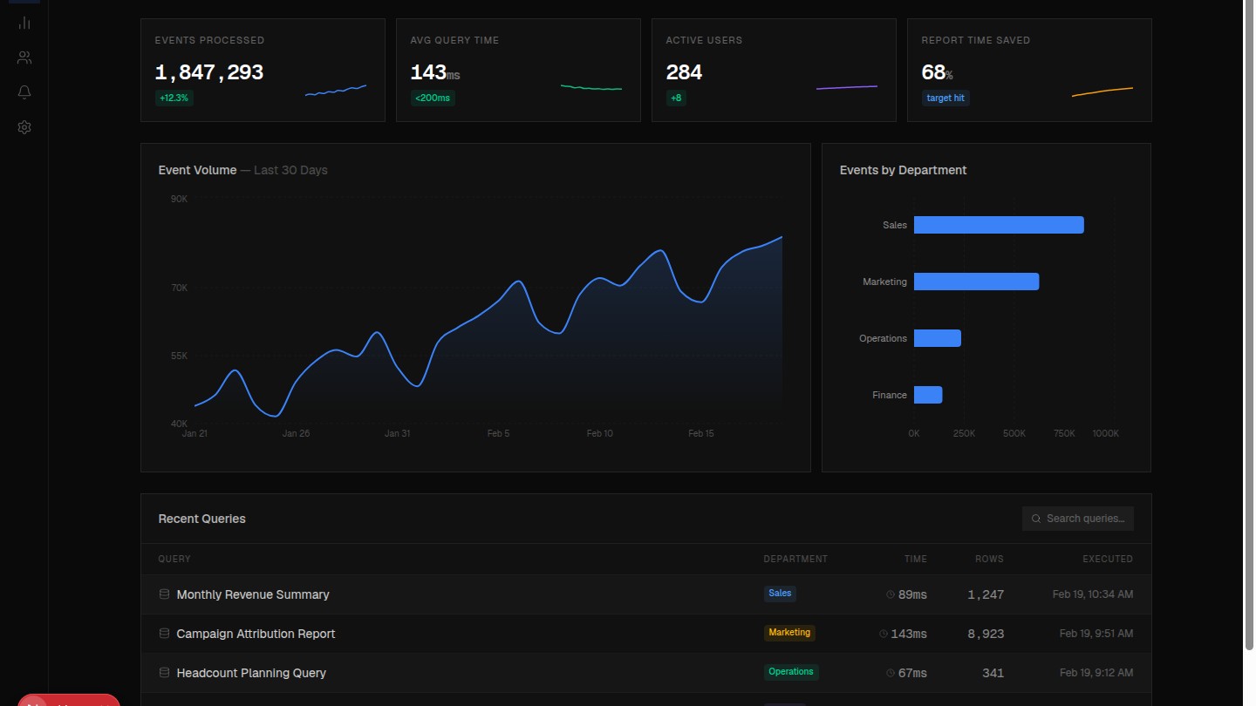The height and width of the screenshot is (706, 1256).
Task: Open notifications via the bell icon
Action: (24, 92)
